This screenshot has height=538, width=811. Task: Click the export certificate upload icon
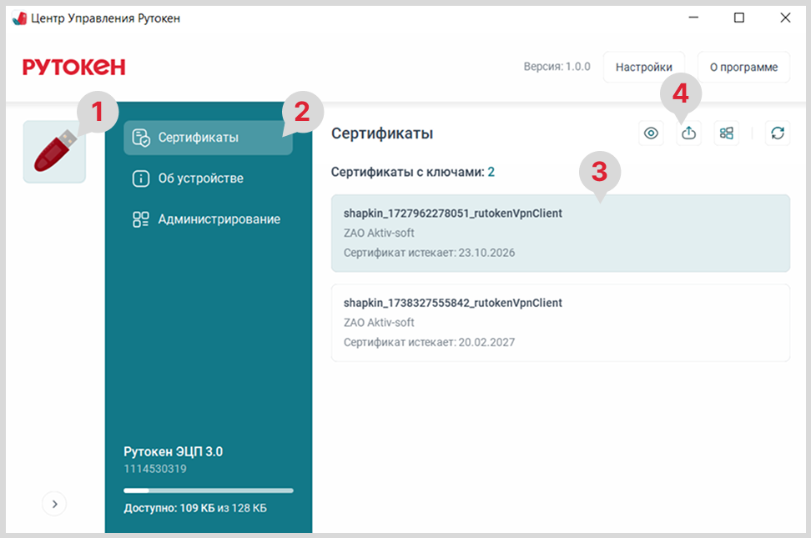[x=689, y=133]
